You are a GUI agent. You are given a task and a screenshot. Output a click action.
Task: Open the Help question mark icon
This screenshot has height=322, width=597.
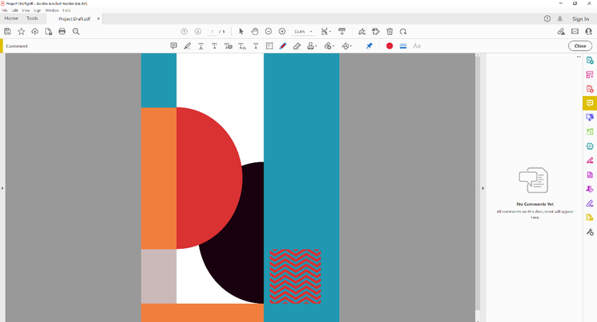point(547,18)
